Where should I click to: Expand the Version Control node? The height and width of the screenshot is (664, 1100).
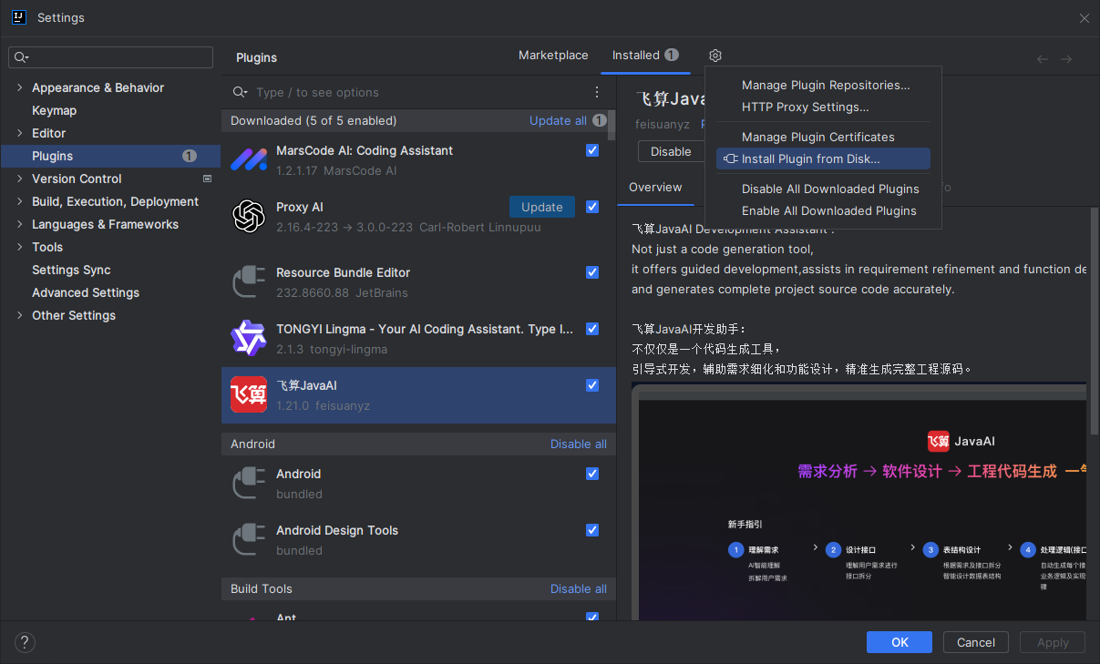[20, 179]
